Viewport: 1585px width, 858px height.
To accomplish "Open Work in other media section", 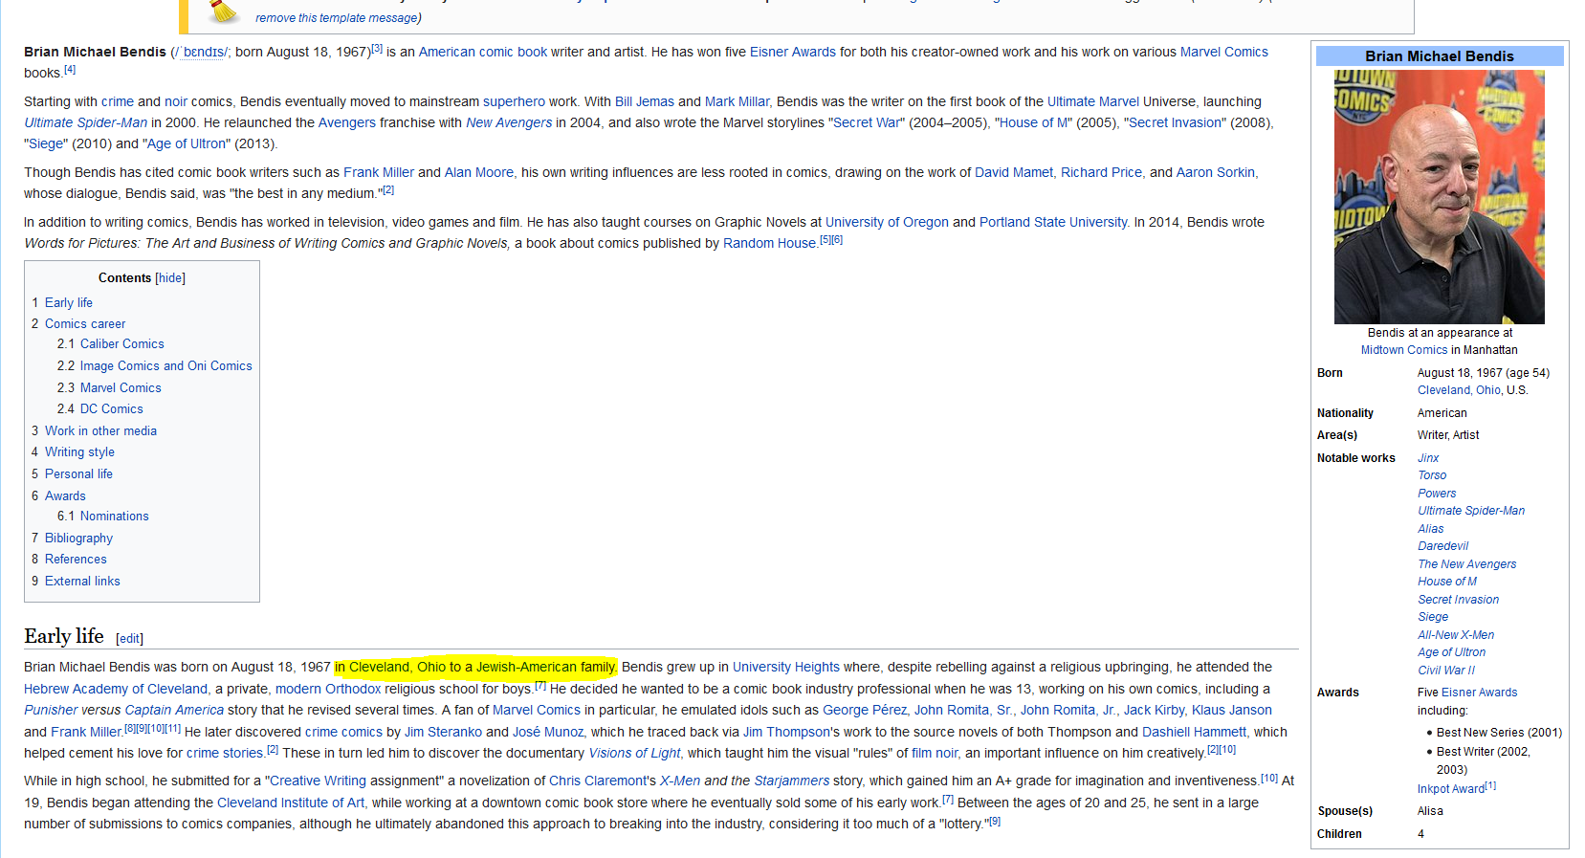I will point(100,431).
